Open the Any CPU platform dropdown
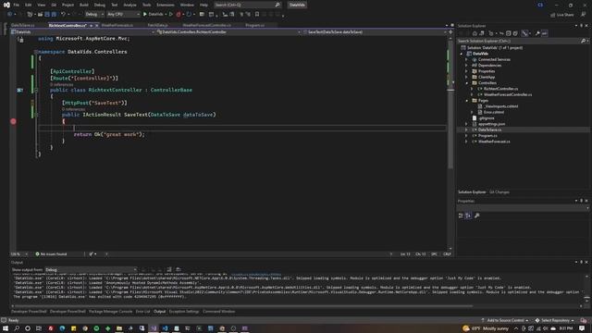 tap(123, 15)
